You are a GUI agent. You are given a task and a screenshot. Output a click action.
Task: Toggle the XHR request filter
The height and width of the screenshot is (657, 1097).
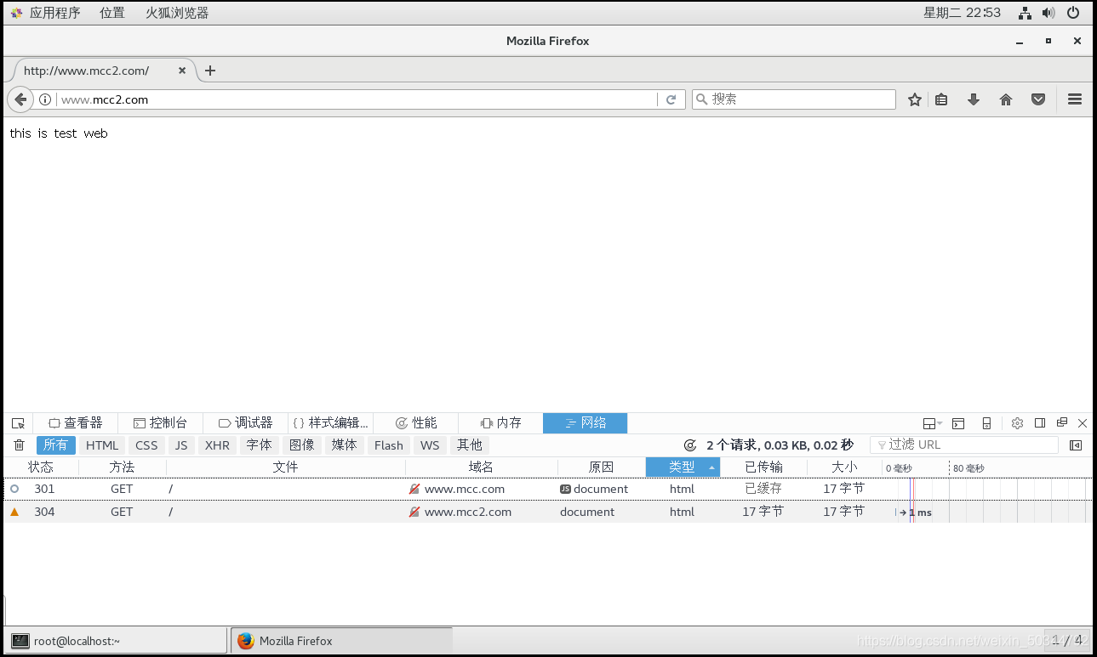pyautogui.click(x=217, y=445)
